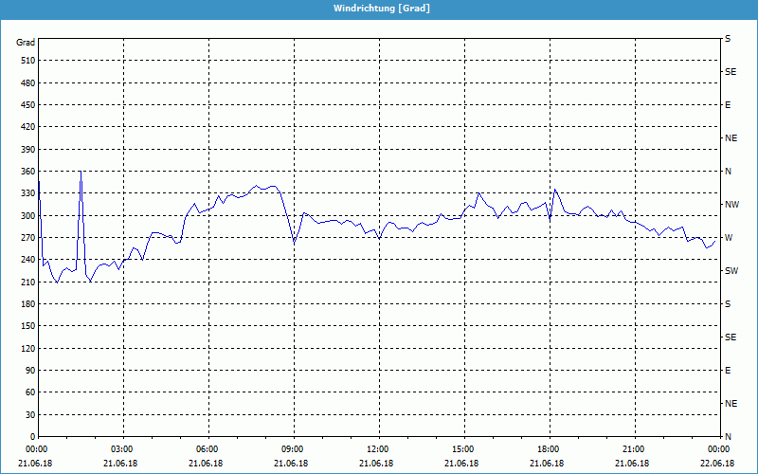Click the 22.06.18 date label

[717, 464]
